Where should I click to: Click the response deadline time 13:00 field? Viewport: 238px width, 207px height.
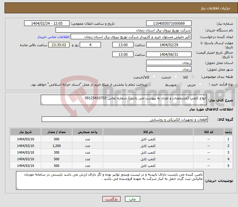(123, 45)
